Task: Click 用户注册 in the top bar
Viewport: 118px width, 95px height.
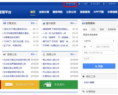Action: pos(71,4)
